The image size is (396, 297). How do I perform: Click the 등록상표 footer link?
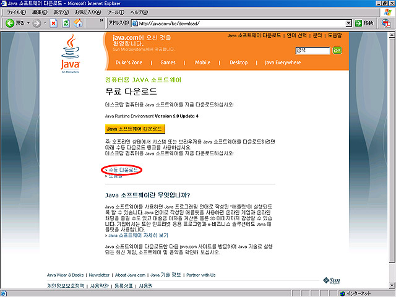click(x=124, y=286)
